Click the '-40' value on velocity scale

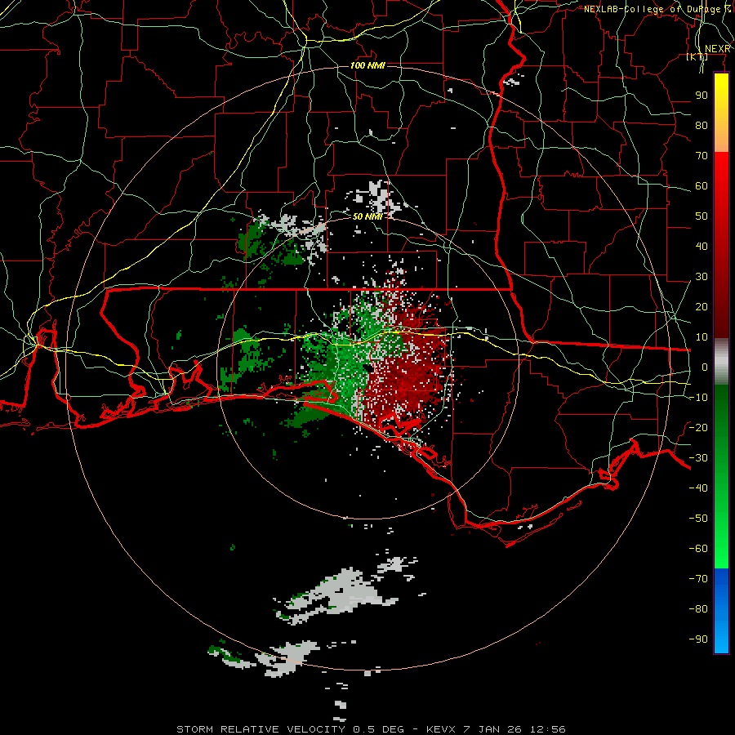(x=698, y=488)
